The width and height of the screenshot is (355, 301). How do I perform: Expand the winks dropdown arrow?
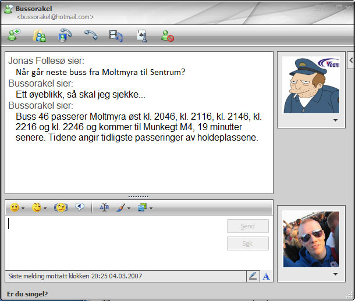[45, 208]
